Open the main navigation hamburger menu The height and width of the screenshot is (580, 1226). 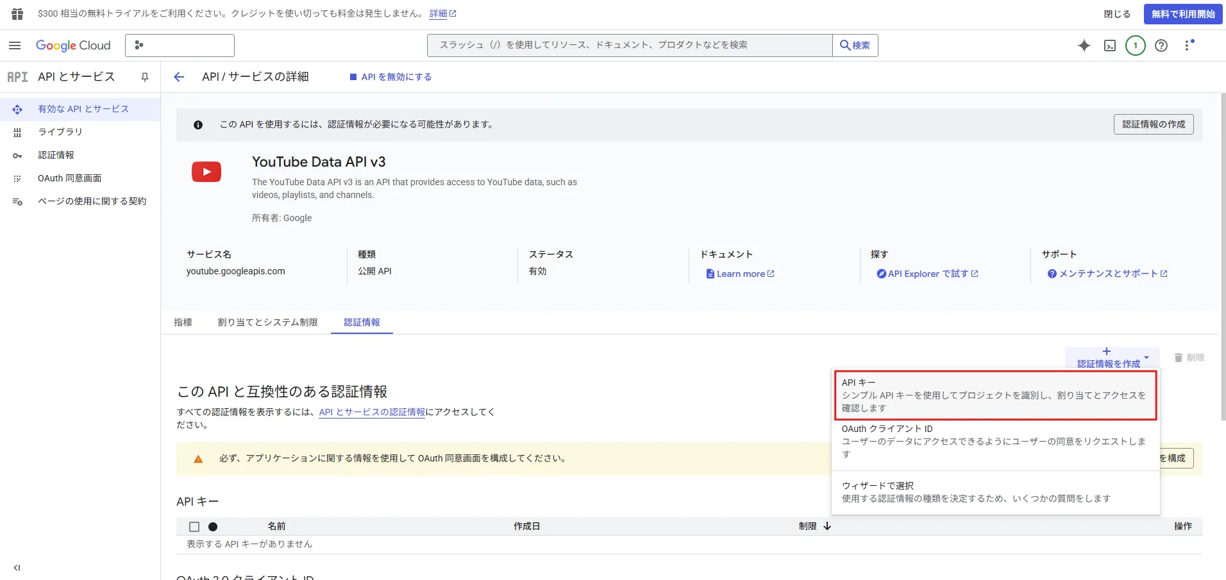pos(15,46)
